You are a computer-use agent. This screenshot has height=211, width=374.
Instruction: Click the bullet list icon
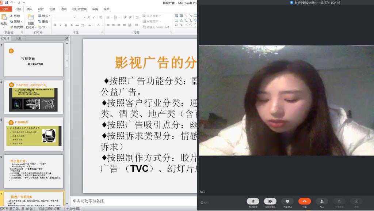pyautogui.click(x=108, y=18)
